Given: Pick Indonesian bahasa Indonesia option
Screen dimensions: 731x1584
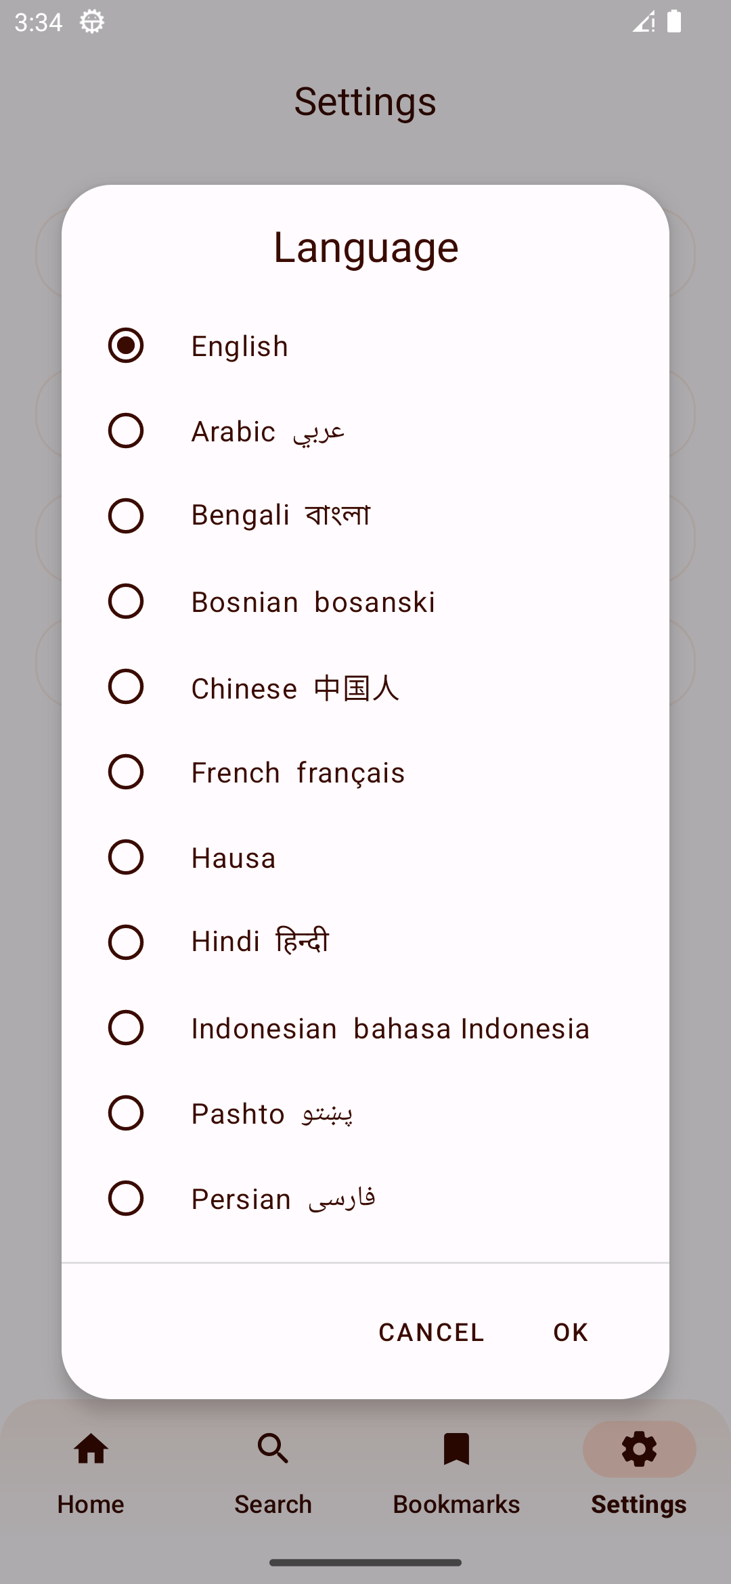Looking at the screenshot, I should pyautogui.click(x=365, y=1028).
